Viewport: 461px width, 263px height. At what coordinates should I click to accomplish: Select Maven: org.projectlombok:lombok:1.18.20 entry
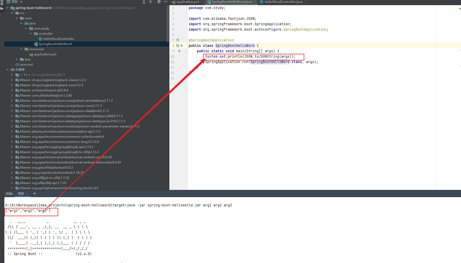pos(52,173)
